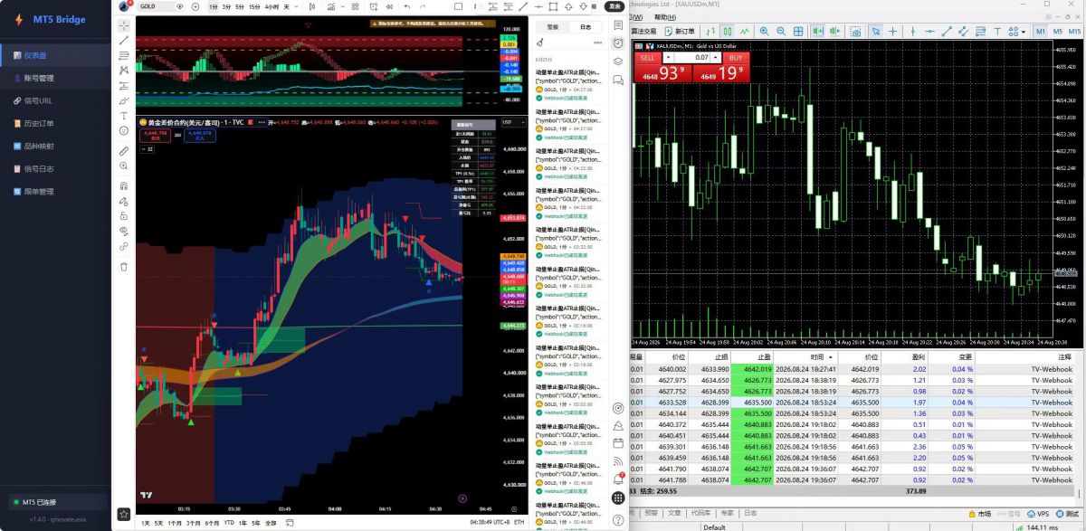Select line chart type icon in MT5
This screenshot has width=1086, height=531.
[744, 31]
